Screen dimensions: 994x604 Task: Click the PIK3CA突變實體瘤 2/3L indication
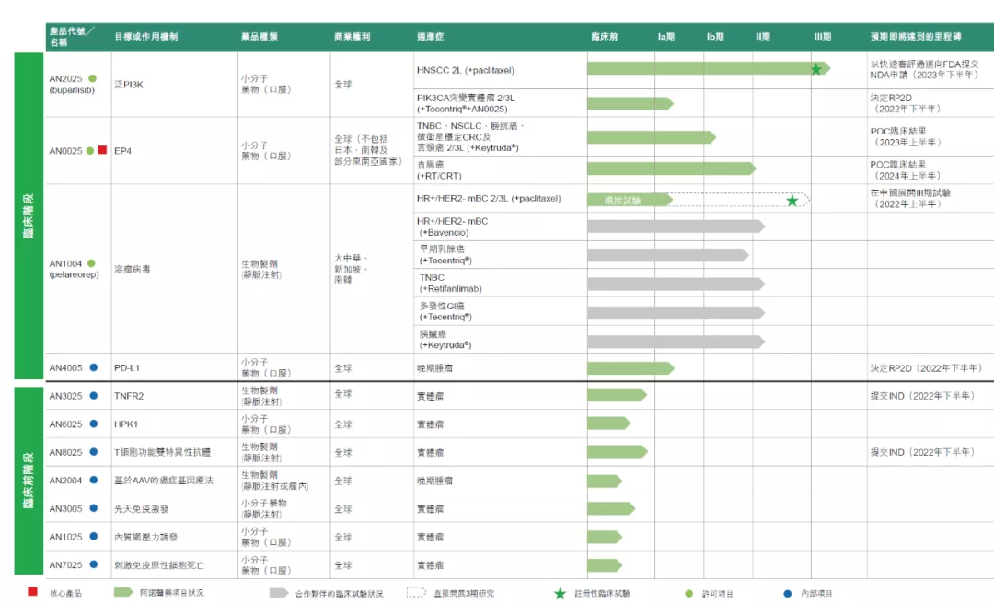pyautogui.click(x=466, y=103)
